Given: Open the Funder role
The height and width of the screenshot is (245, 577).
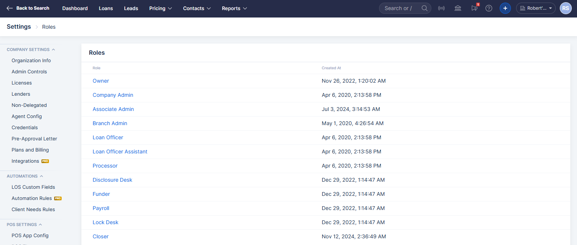Looking at the screenshot, I should click(101, 194).
